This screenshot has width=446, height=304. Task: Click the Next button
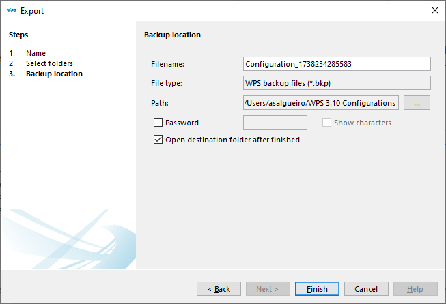click(267, 289)
